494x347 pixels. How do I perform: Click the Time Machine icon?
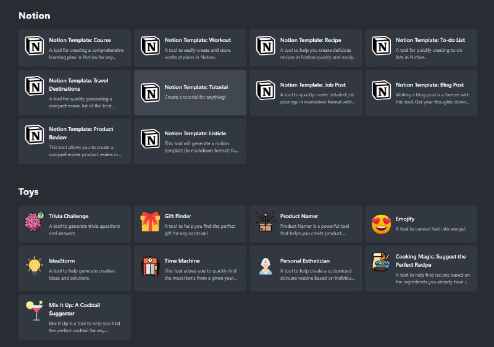149,267
